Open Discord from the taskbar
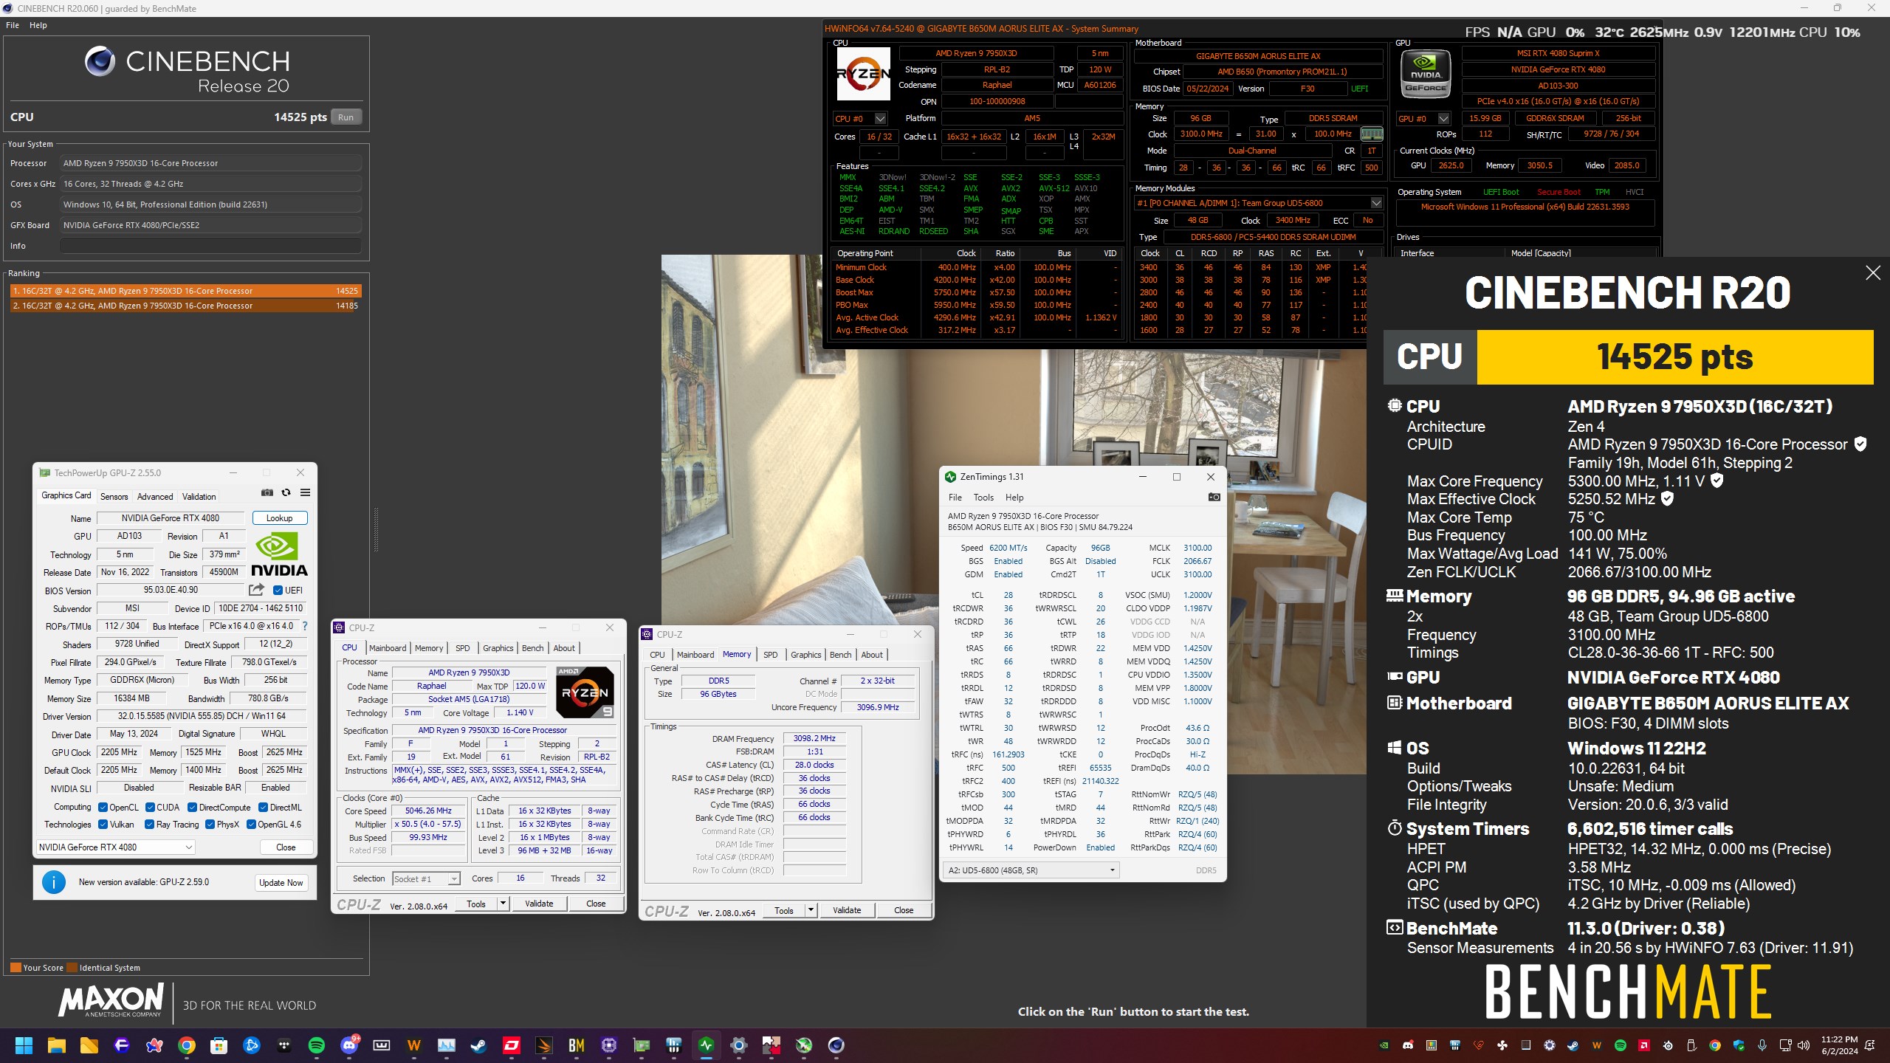 pyautogui.click(x=349, y=1045)
